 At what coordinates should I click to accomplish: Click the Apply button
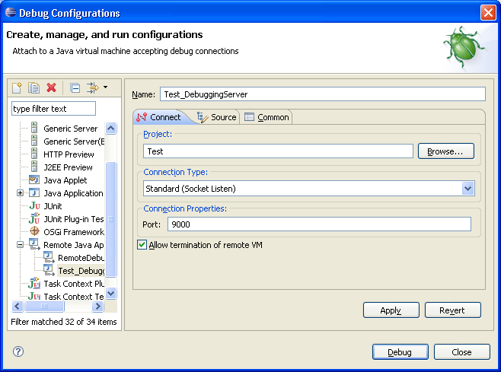tap(391, 310)
